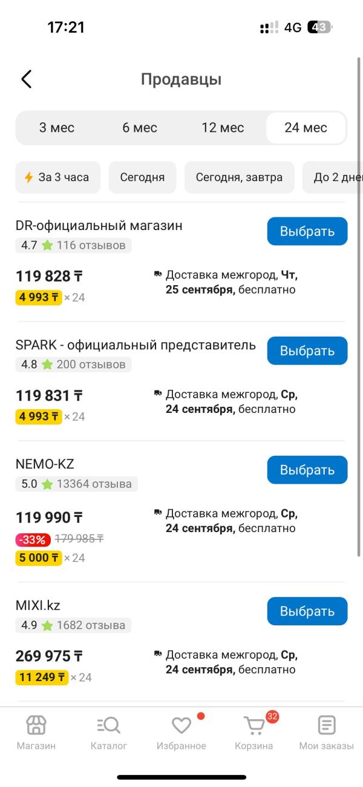Select the 3 мес installment period
363x787 pixels.
[x=57, y=128]
